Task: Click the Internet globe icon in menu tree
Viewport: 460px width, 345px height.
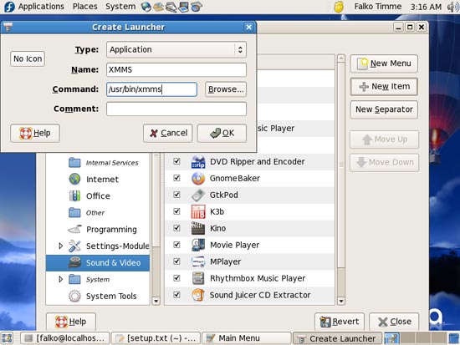Action: [74, 179]
